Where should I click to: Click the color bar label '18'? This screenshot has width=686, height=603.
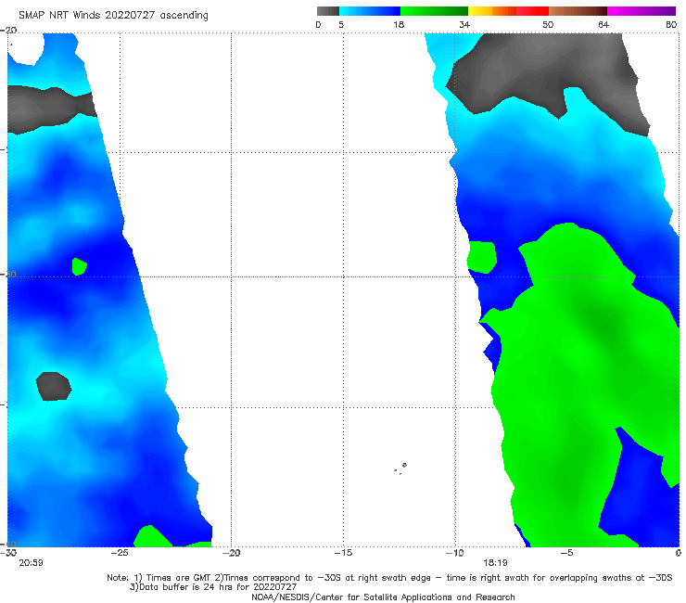click(399, 24)
